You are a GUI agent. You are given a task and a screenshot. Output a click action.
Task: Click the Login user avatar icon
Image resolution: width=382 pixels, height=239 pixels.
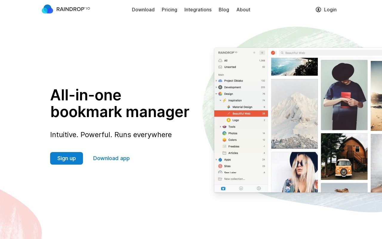(318, 10)
